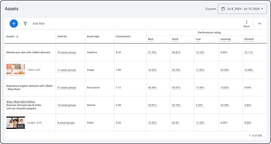
Task: Click the Best performance rating column header
Action: click(151, 39)
